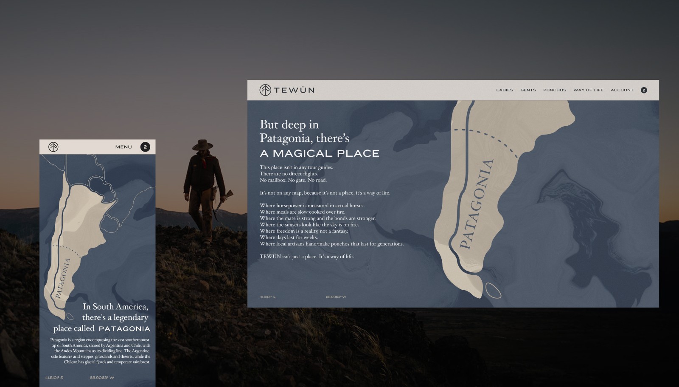Image resolution: width=679 pixels, height=387 pixels.
Task: Open the ACCOUNT menu item
Action: [x=622, y=90]
